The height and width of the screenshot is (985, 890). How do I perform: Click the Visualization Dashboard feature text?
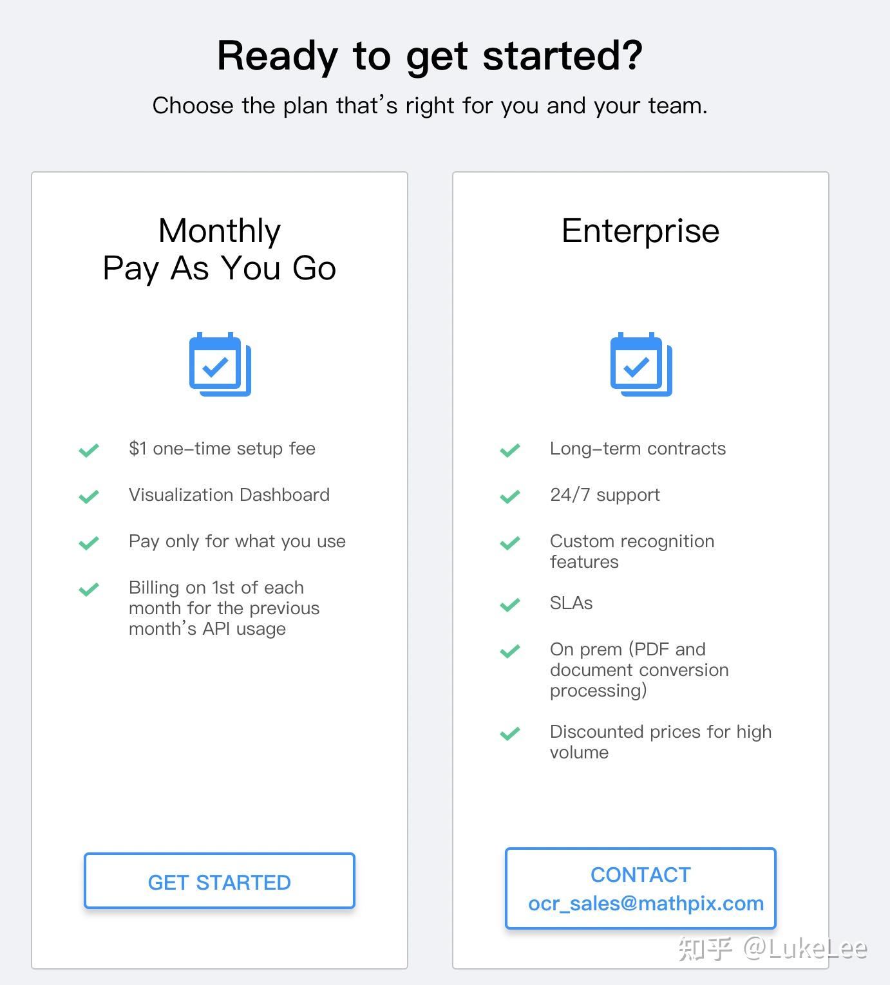229,494
